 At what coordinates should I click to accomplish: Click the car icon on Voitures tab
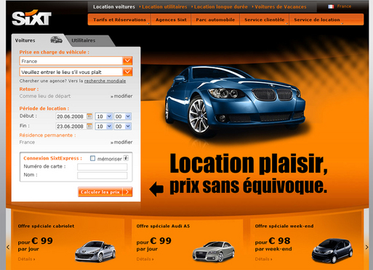tap(56, 40)
